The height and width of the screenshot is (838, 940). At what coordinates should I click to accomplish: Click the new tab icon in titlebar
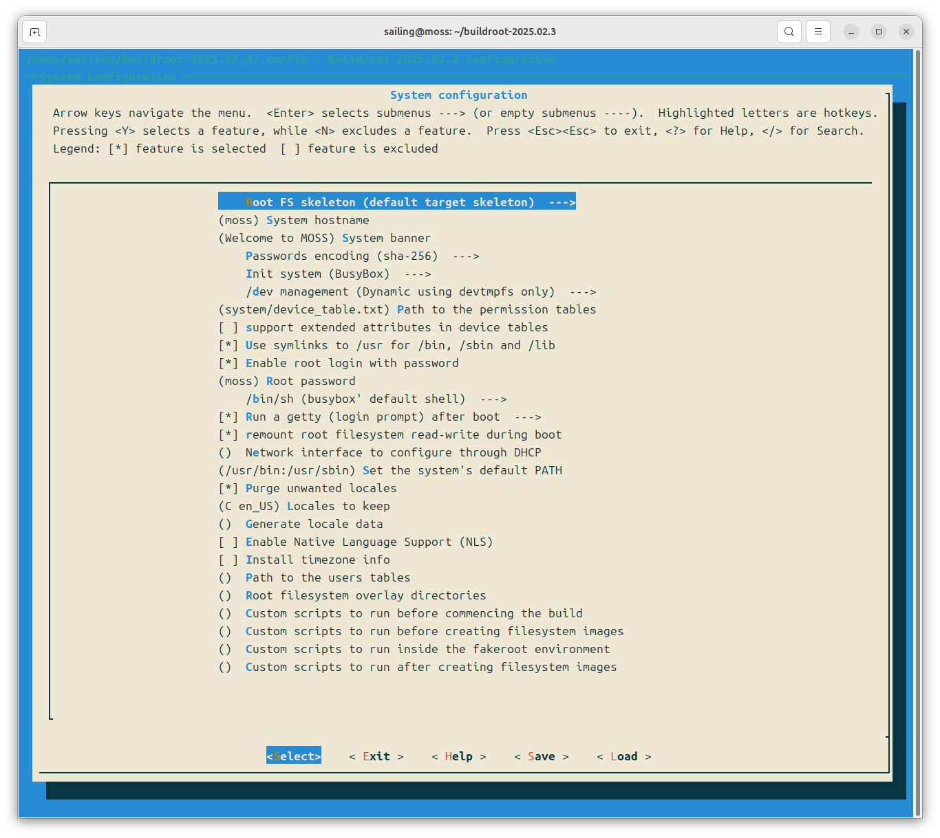[34, 32]
